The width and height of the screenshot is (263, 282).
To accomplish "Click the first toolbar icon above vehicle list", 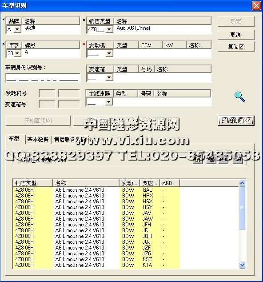I will click(198, 159).
